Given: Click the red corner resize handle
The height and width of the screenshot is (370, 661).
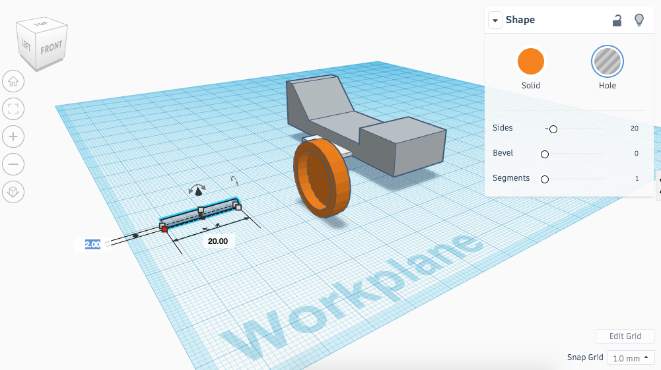Looking at the screenshot, I should pyautogui.click(x=164, y=230).
